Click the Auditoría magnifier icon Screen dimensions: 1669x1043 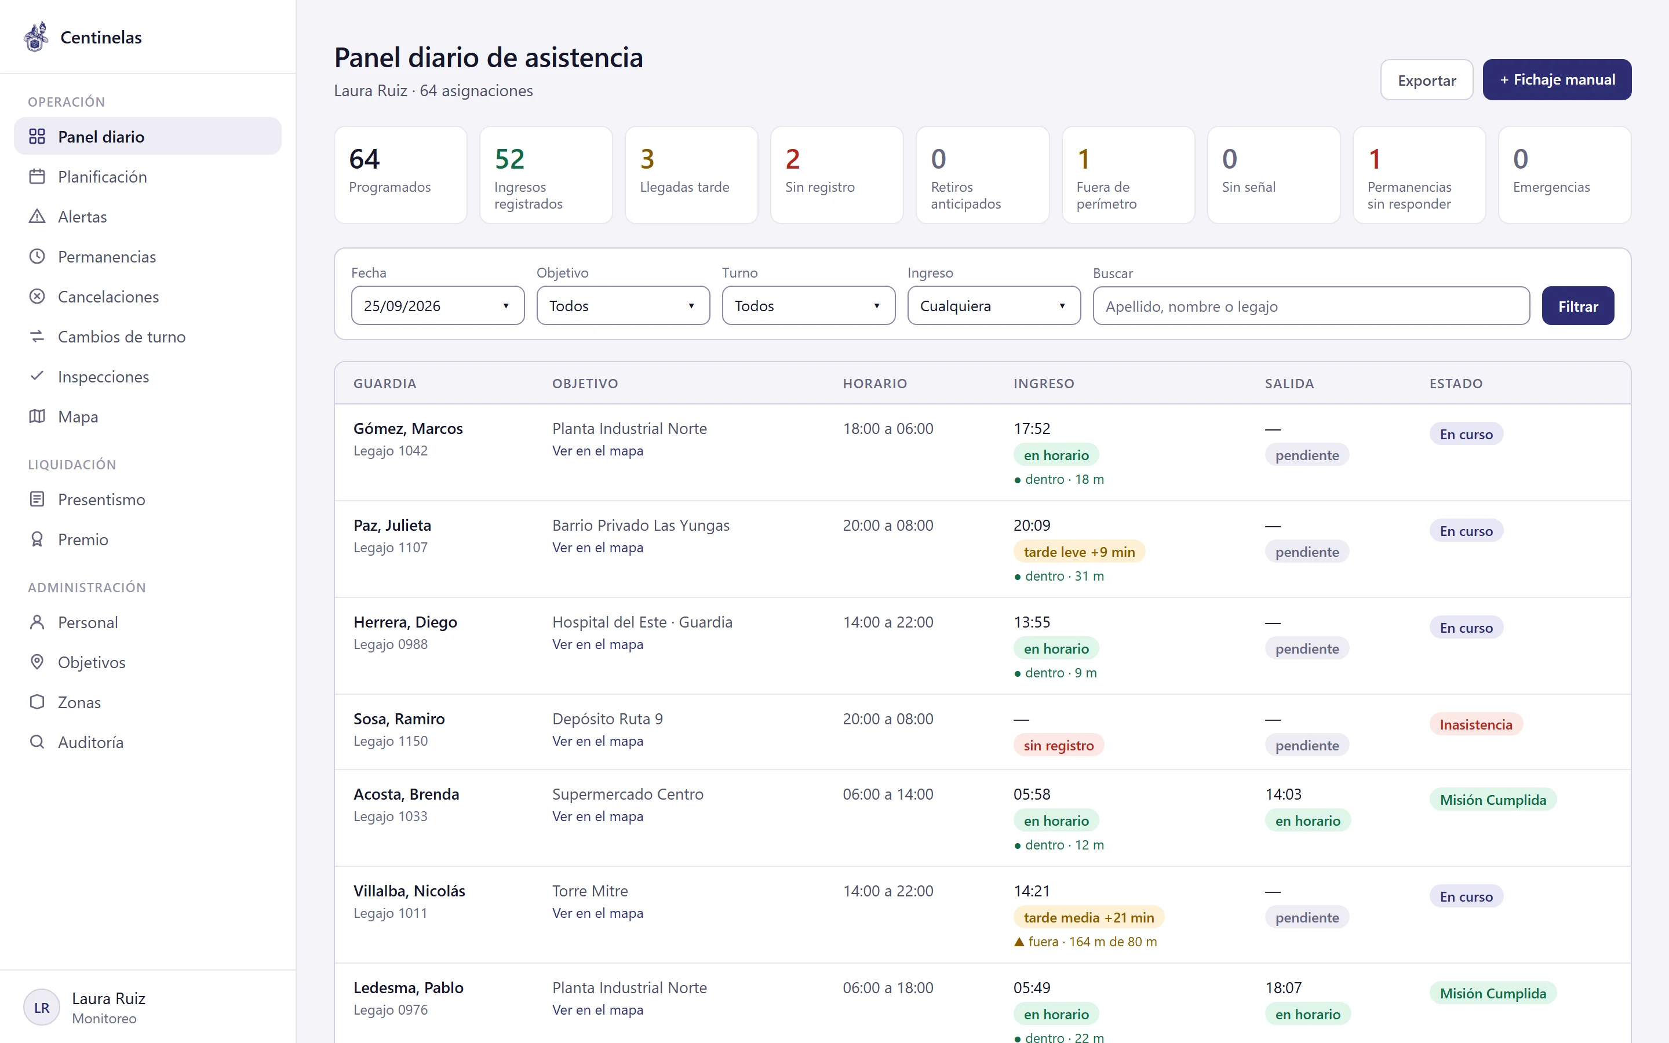click(37, 742)
